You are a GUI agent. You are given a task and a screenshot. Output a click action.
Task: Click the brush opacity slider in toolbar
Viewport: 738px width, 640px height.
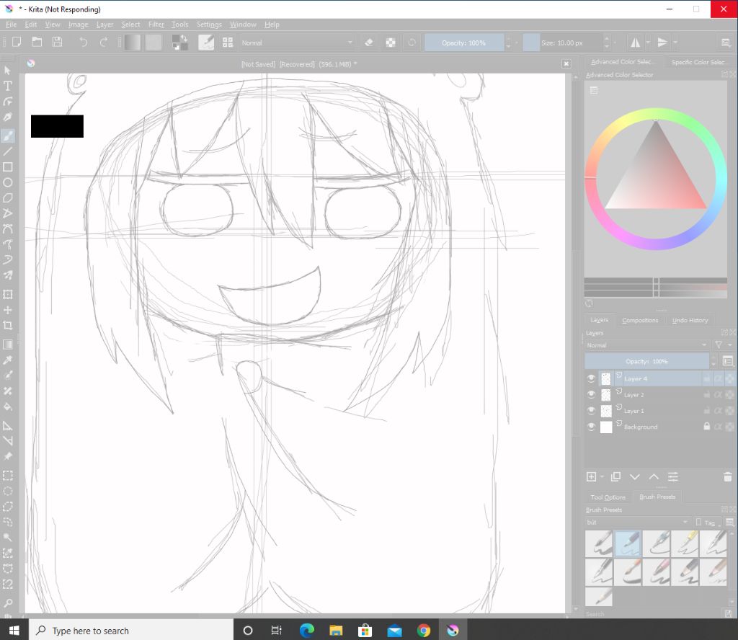464,43
